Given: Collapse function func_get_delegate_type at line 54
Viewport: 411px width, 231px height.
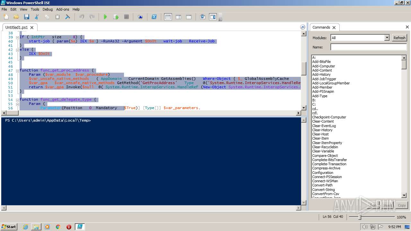Looking at the screenshot, I should click(x=17, y=100).
